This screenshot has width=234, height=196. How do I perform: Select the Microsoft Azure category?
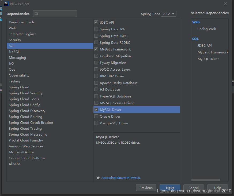click(x=50, y=152)
